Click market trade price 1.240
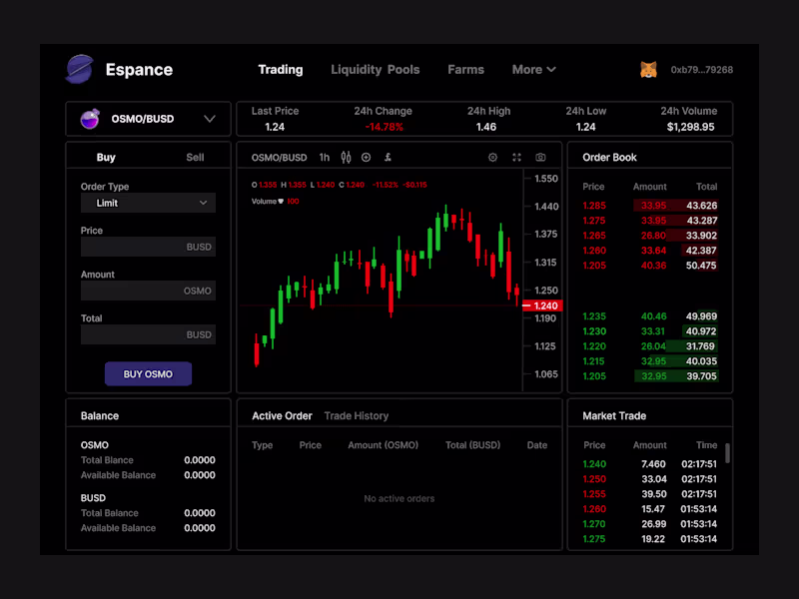Viewport: 799px width, 599px height. coord(594,464)
